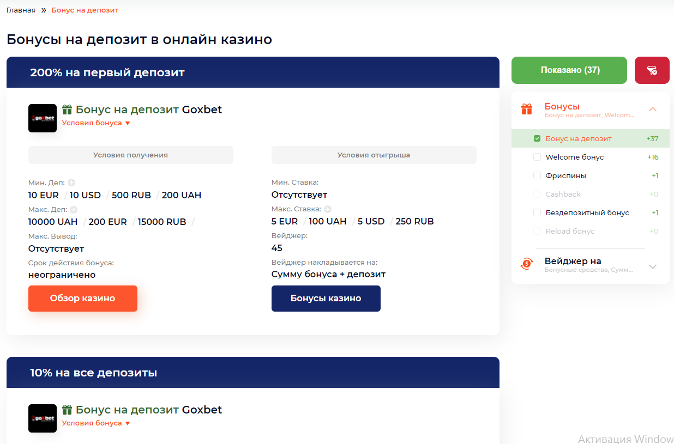Click the red clear-filters icon button
Image resolution: width=674 pixels, height=444 pixels.
[x=652, y=70]
